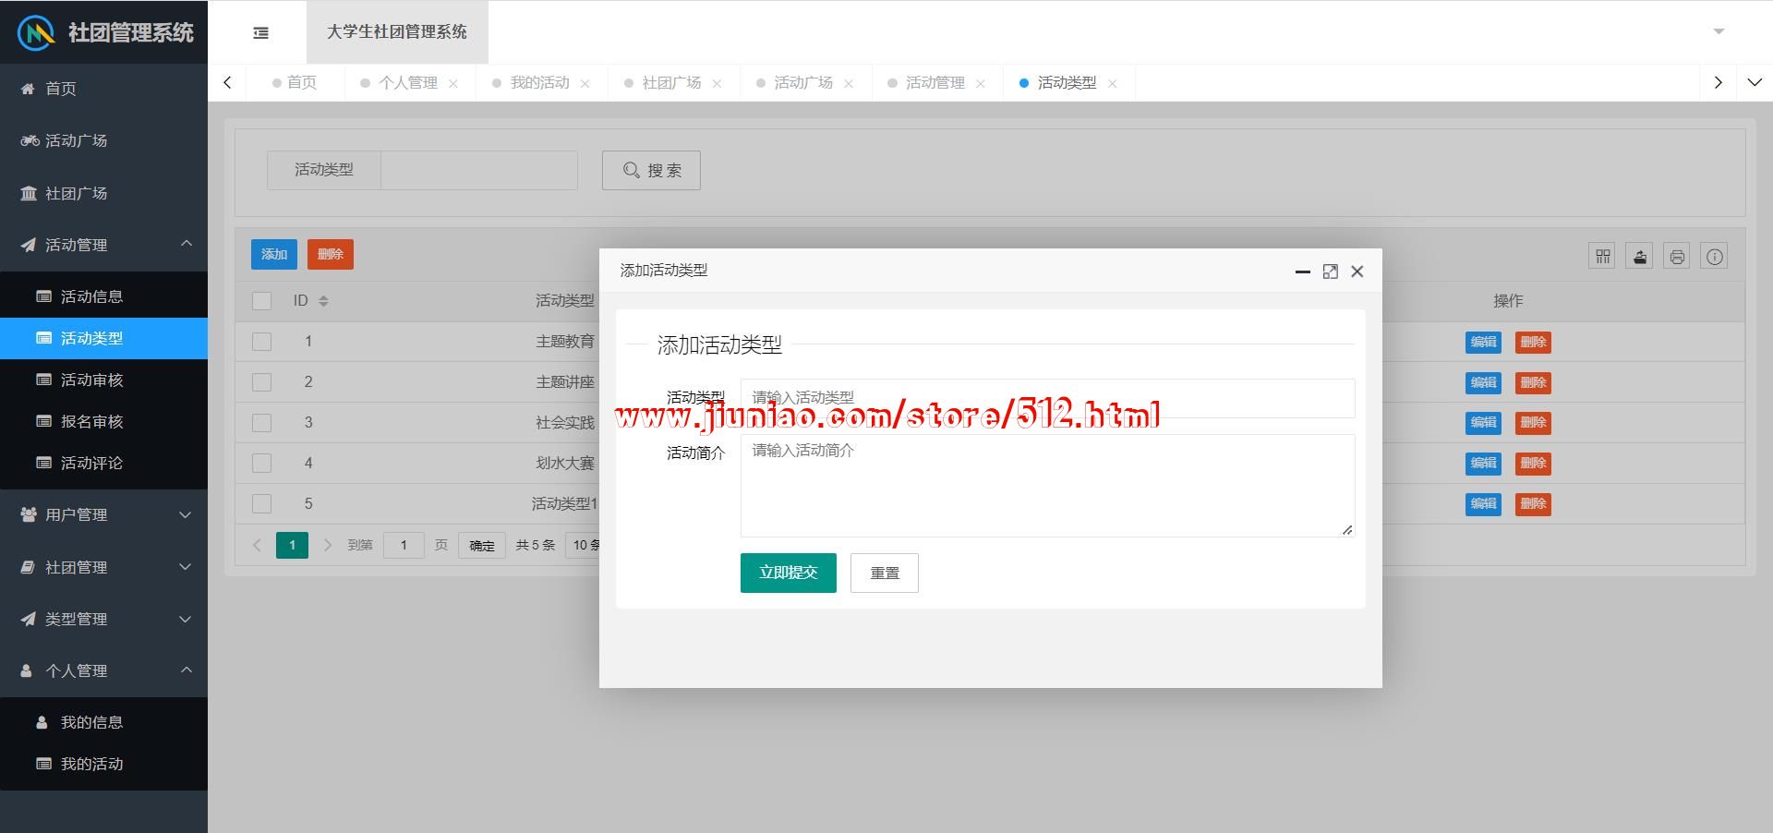Sort the table by ID column arrows
The height and width of the screenshot is (833, 1773).
(323, 301)
